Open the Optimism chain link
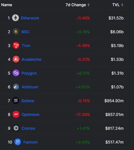The height and width of the screenshot is (150, 134). (x=30, y=115)
